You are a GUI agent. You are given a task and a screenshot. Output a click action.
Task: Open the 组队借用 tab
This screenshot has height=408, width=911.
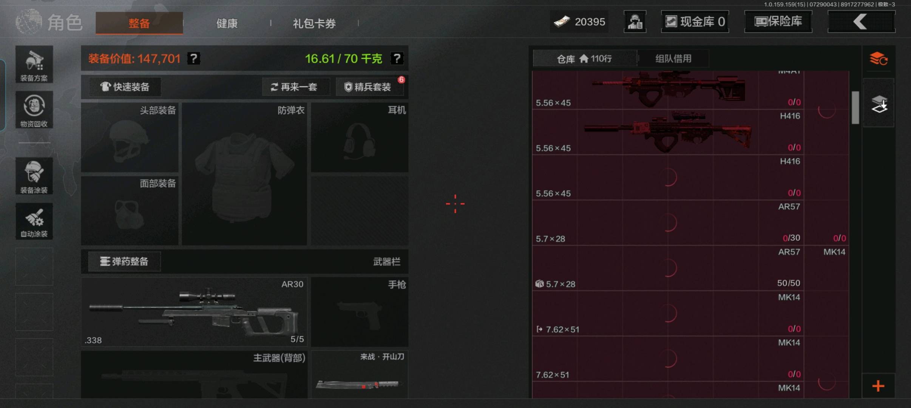point(673,59)
